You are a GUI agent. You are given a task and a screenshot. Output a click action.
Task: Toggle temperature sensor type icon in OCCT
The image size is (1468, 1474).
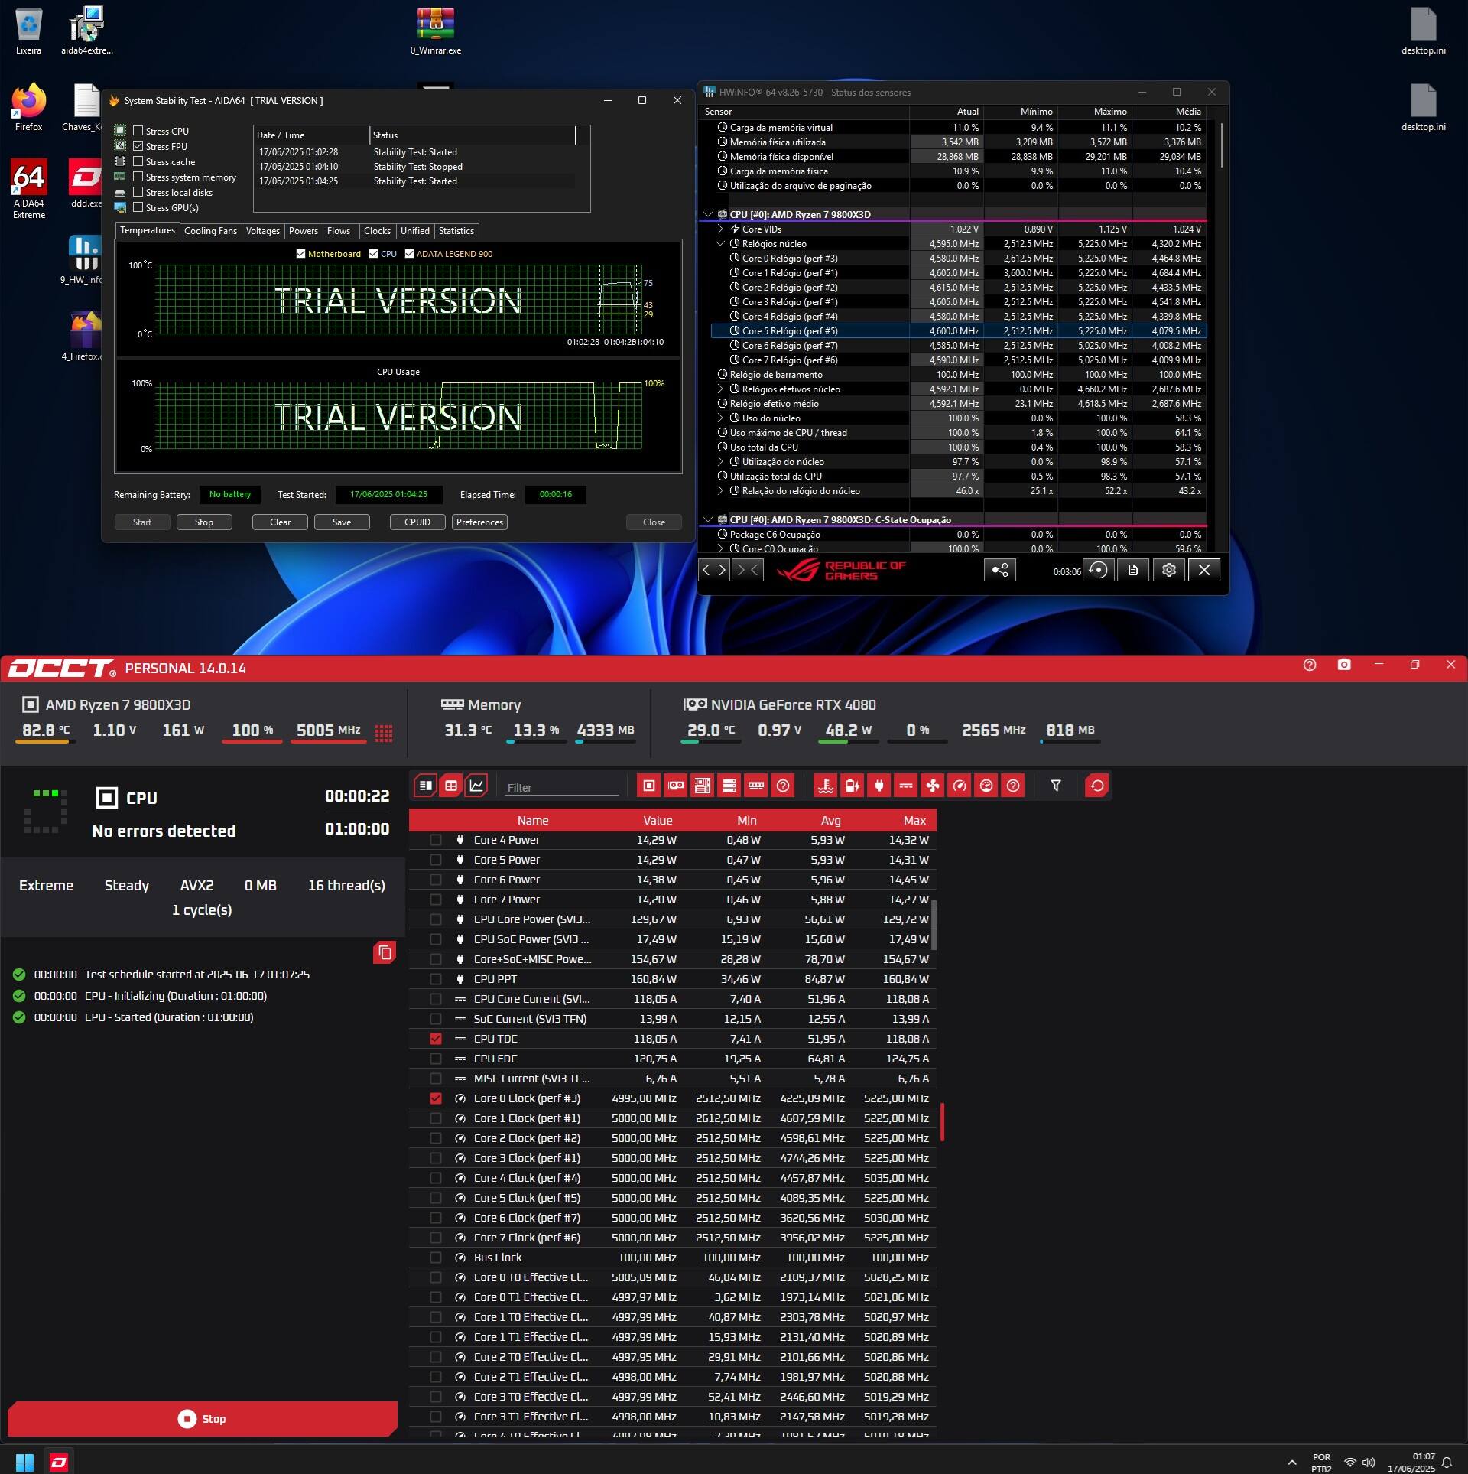click(826, 786)
